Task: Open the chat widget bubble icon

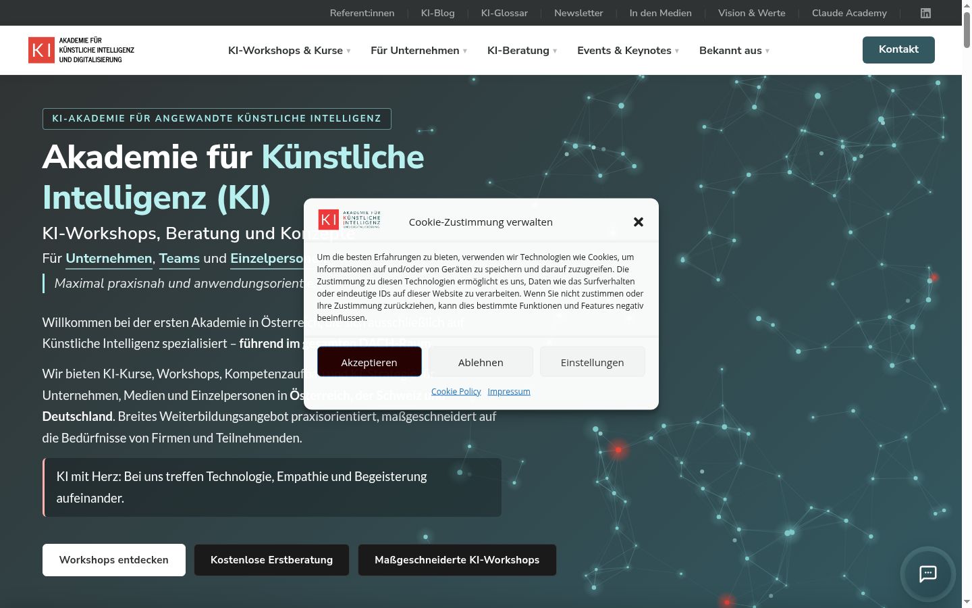Action: click(928, 574)
